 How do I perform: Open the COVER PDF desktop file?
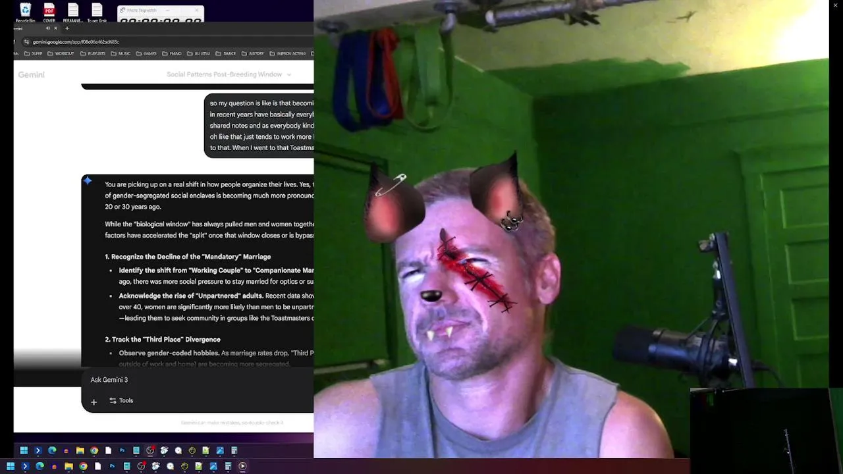pyautogui.click(x=49, y=13)
